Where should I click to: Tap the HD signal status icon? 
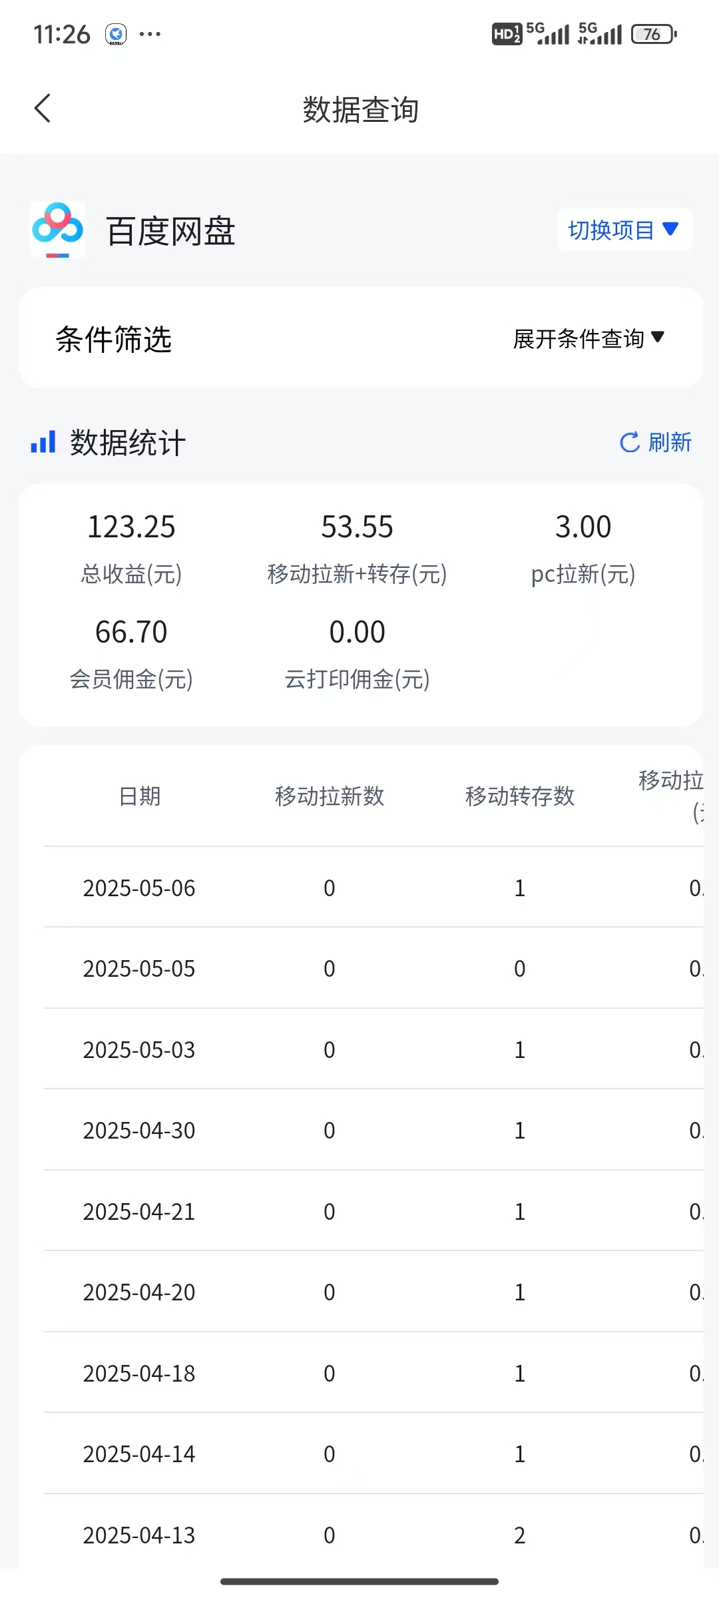506,34
